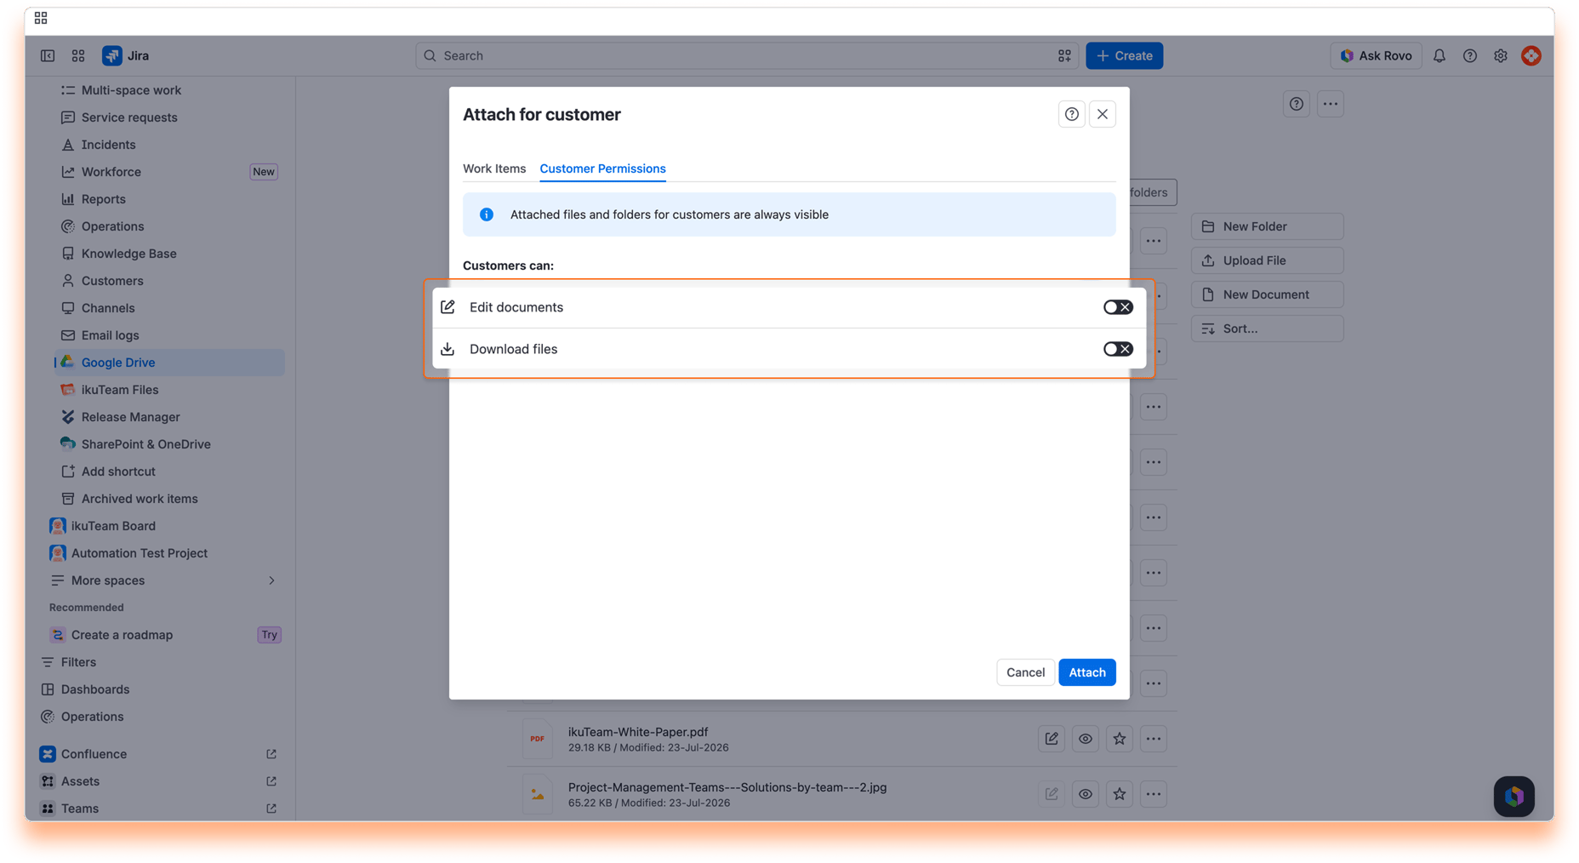
Task: Switch to the Work Items tab
Action: pyautogui.click(x=494, y=169)
